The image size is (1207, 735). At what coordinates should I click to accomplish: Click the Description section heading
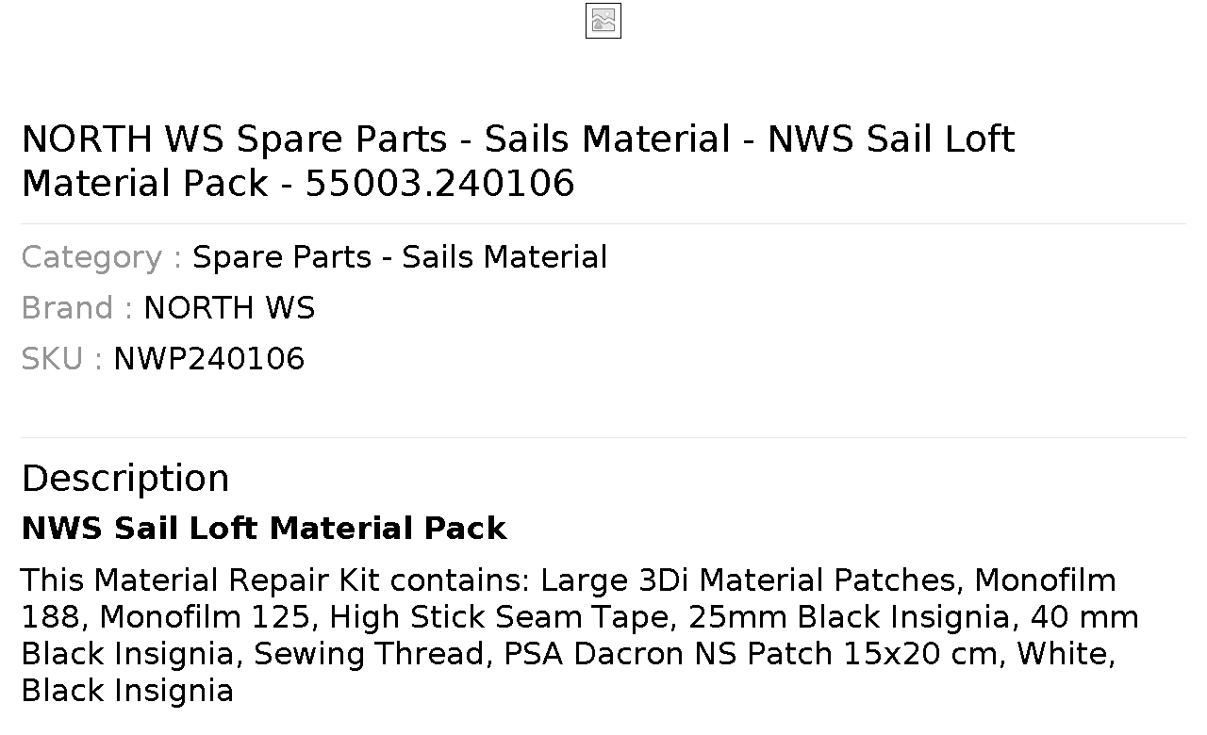(x=125, y=479)
